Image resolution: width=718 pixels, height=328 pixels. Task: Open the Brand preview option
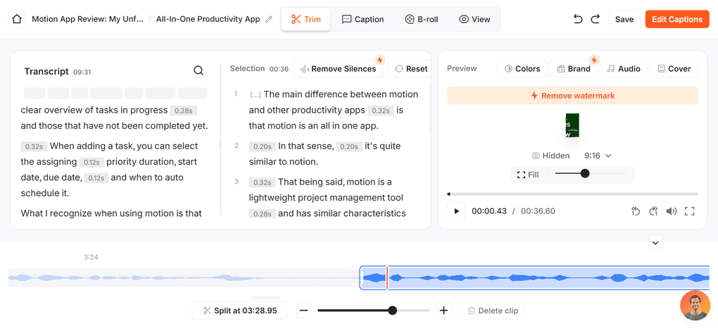pyautogui.click(x=574, y=69)
